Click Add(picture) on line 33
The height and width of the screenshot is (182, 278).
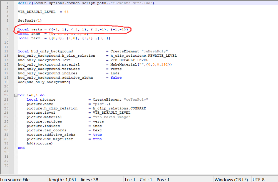(x=40, y=143)
